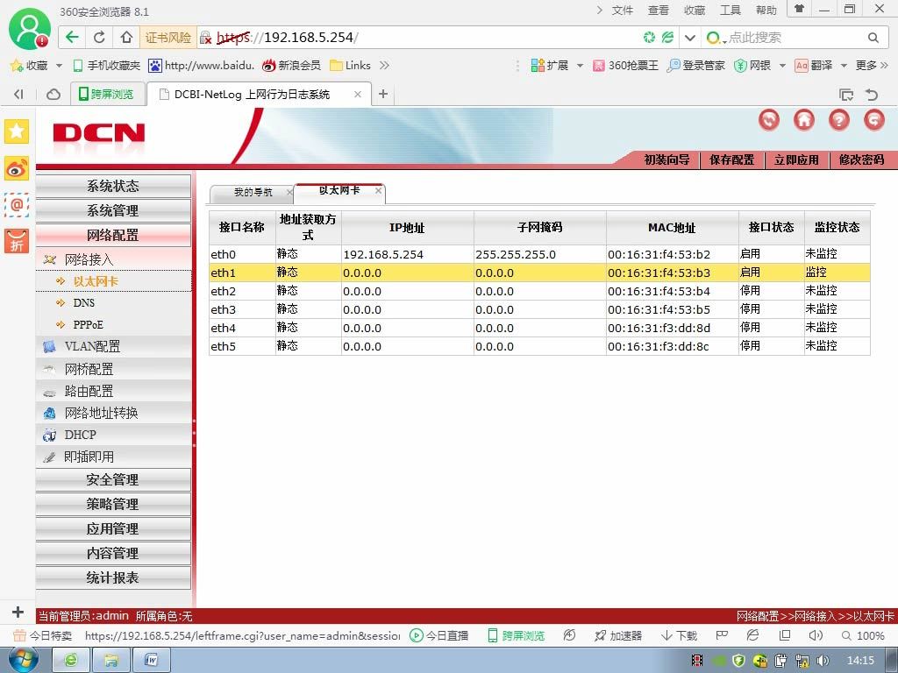Collapse the 网络配置 menu section

coord(113,235)
